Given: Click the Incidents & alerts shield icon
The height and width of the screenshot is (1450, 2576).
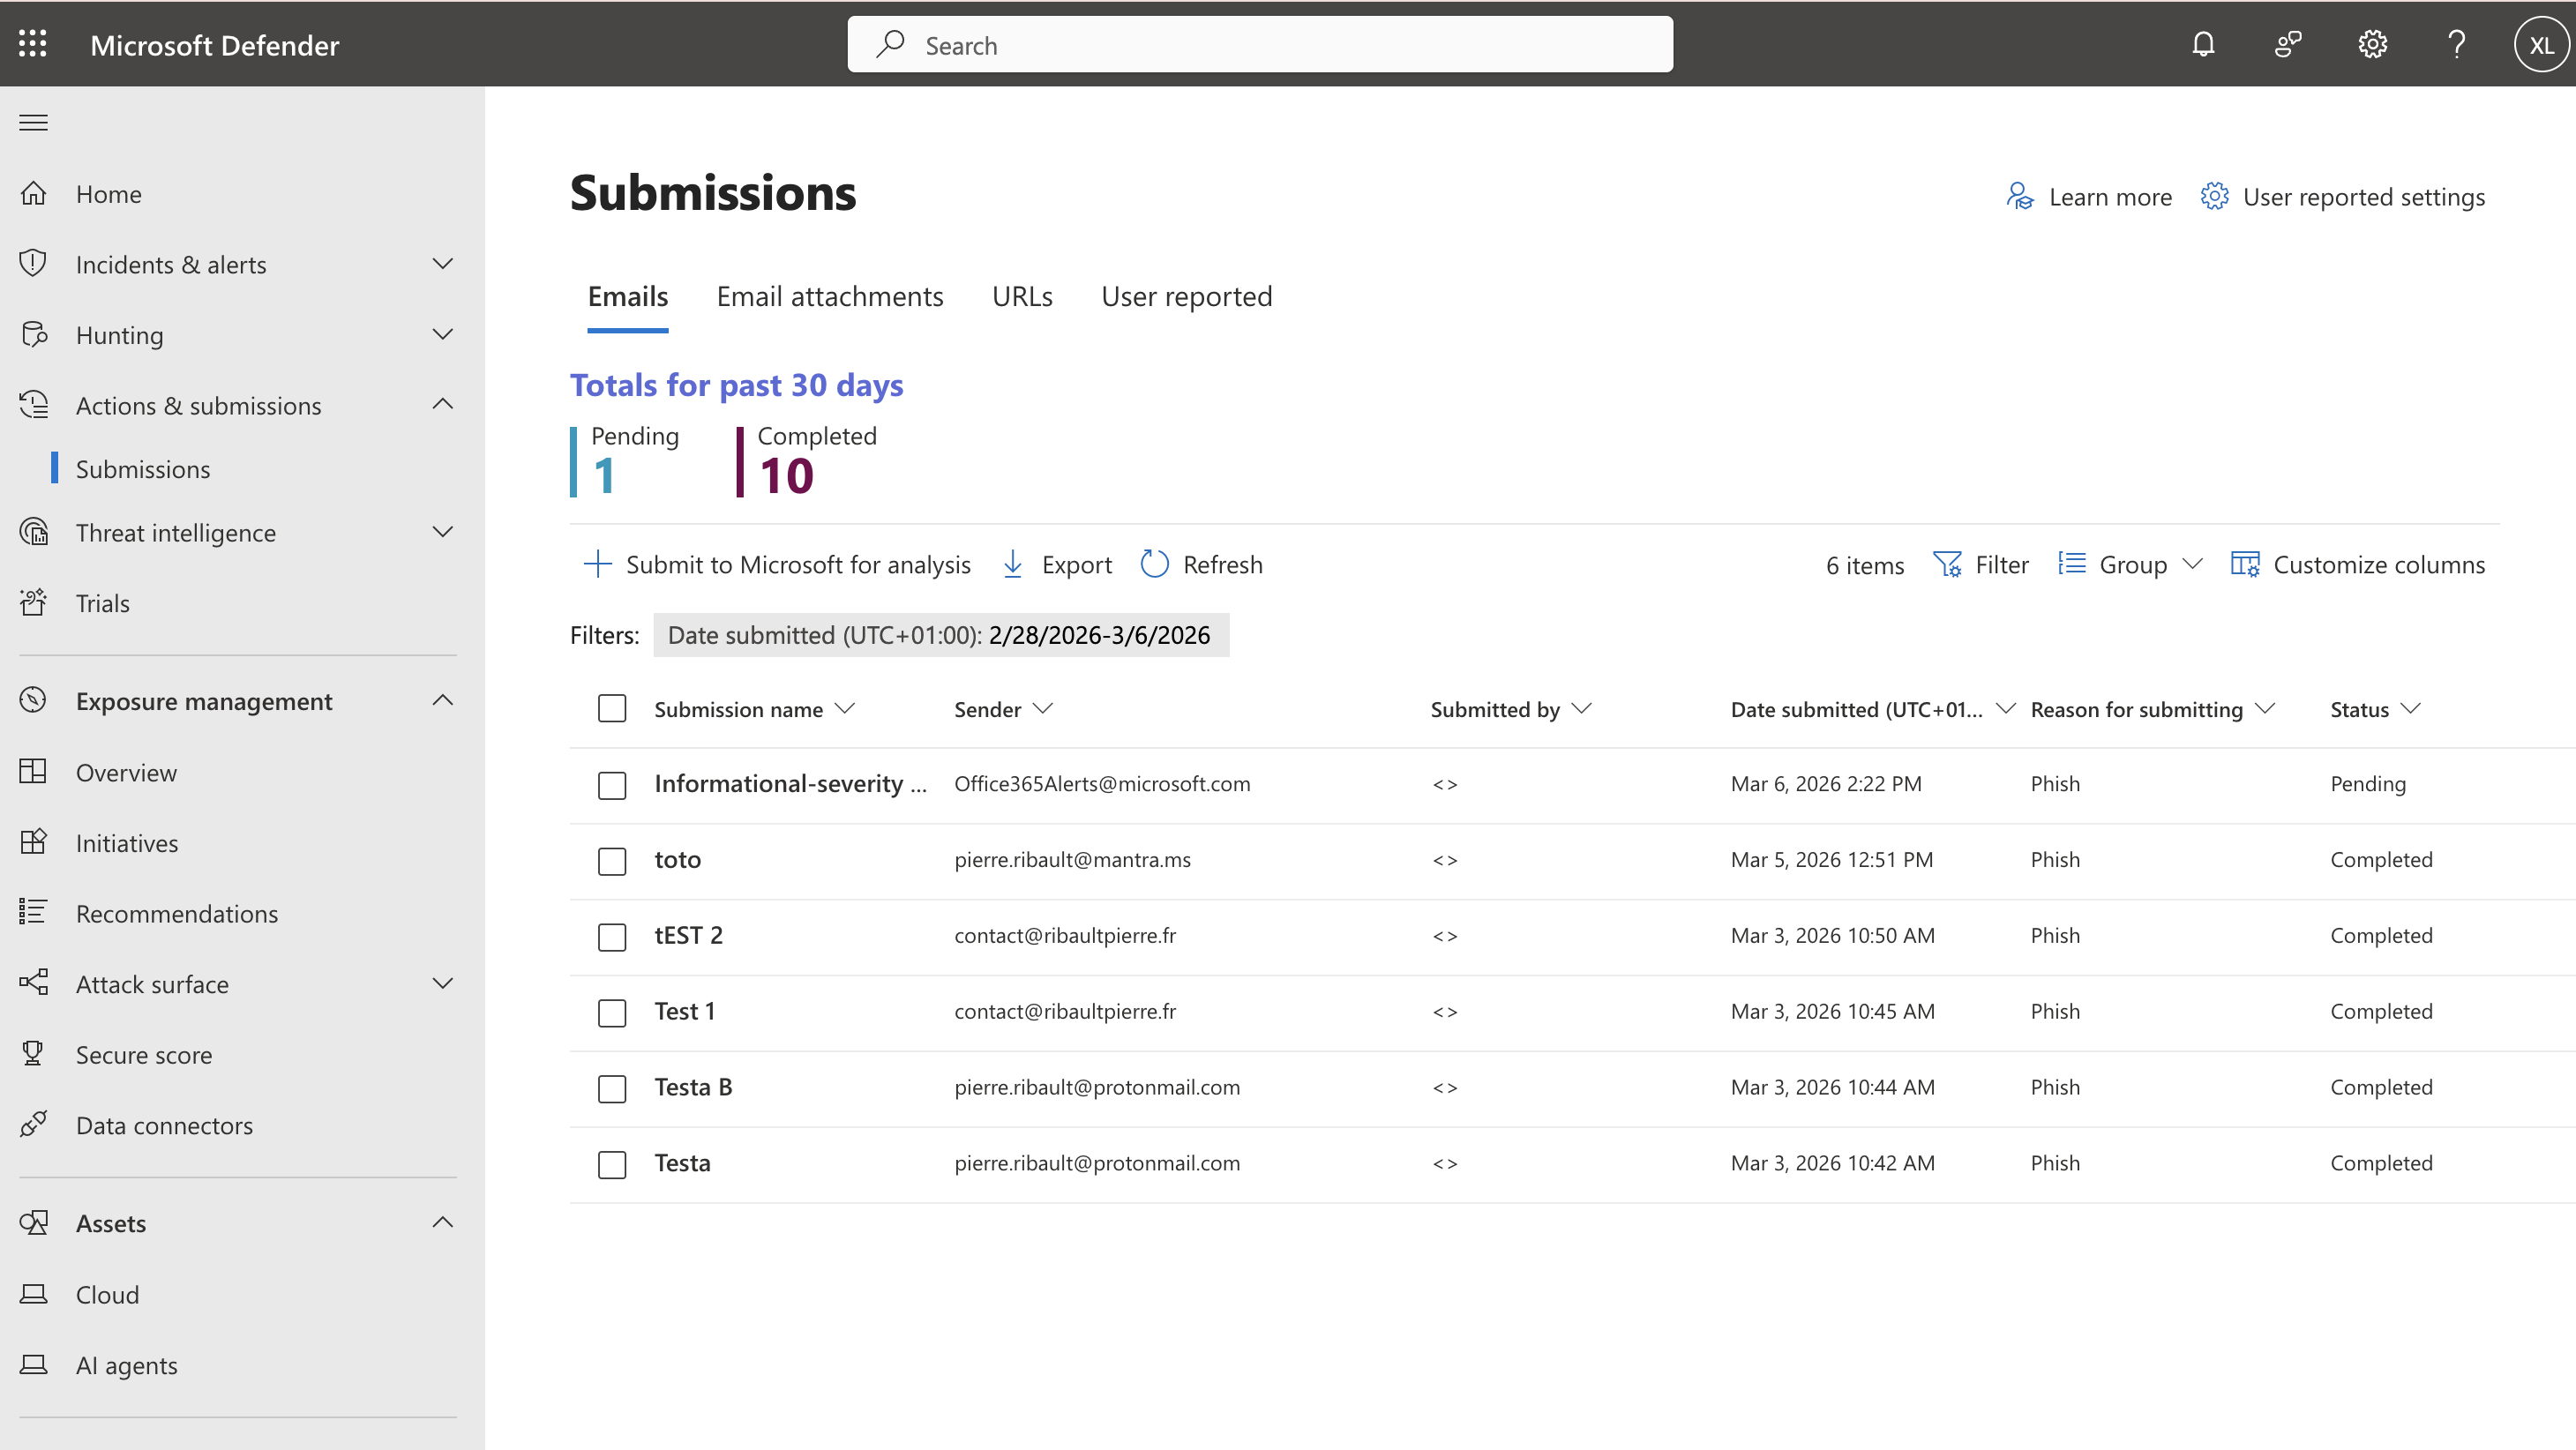Looking at the screenshot, I should 34,263.
